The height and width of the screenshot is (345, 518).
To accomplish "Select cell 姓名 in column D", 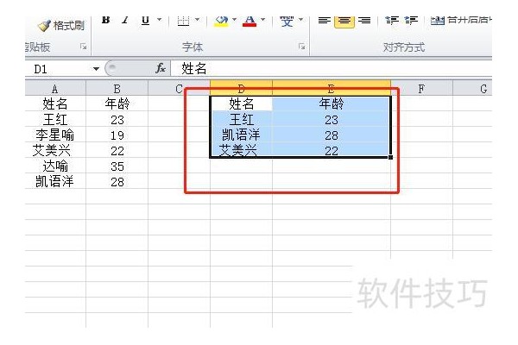I will tap(241, 103).
